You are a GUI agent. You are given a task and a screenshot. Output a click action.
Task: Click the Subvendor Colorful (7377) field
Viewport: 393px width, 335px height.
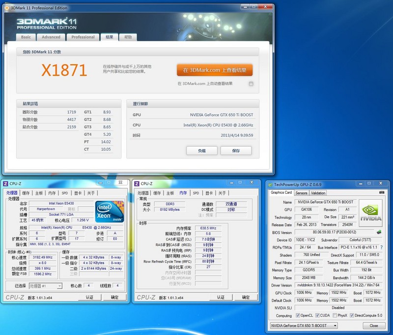(360, 240)
